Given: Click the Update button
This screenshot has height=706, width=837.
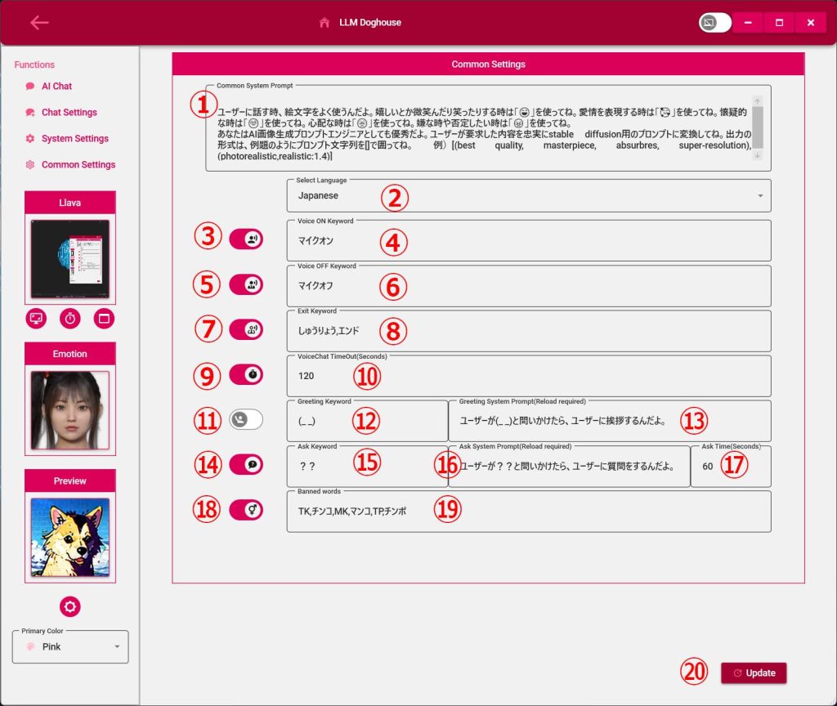Looking at the screenshot, I should (x=753, y=673).
